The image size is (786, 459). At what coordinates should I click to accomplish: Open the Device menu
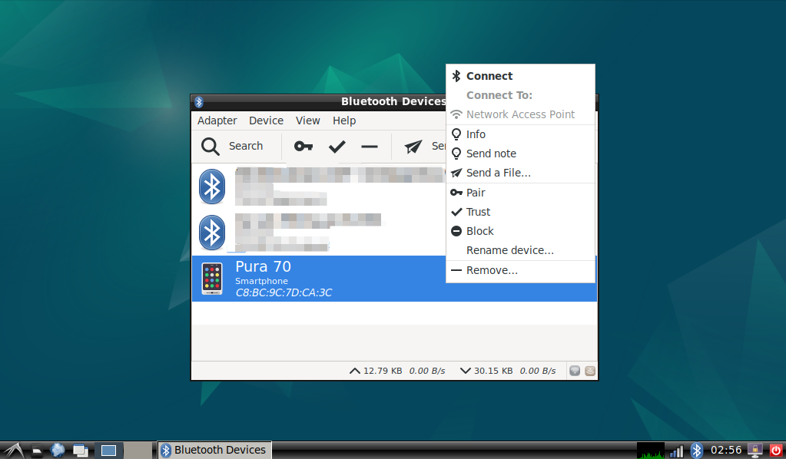click(266, 121)
